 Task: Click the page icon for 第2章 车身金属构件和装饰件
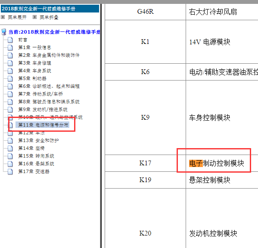[x=10, y=55]
